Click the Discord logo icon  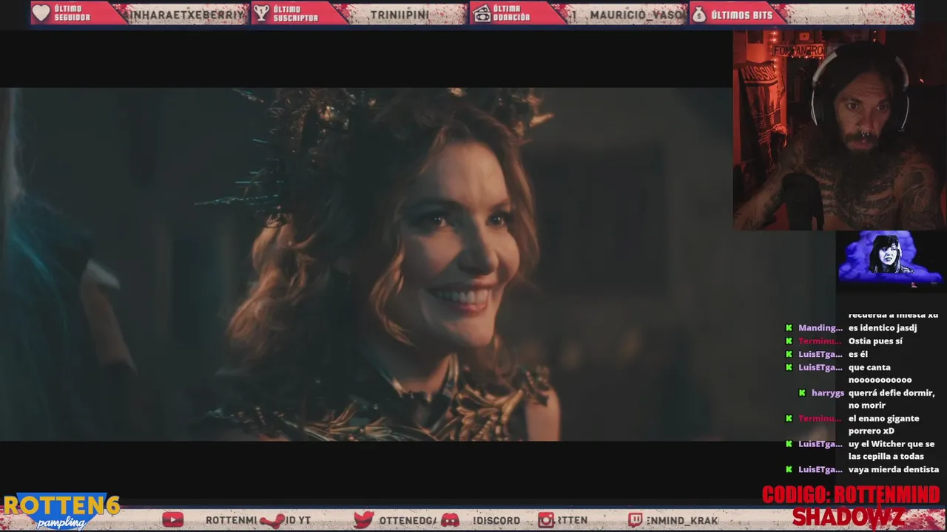[x=450, y=519]
